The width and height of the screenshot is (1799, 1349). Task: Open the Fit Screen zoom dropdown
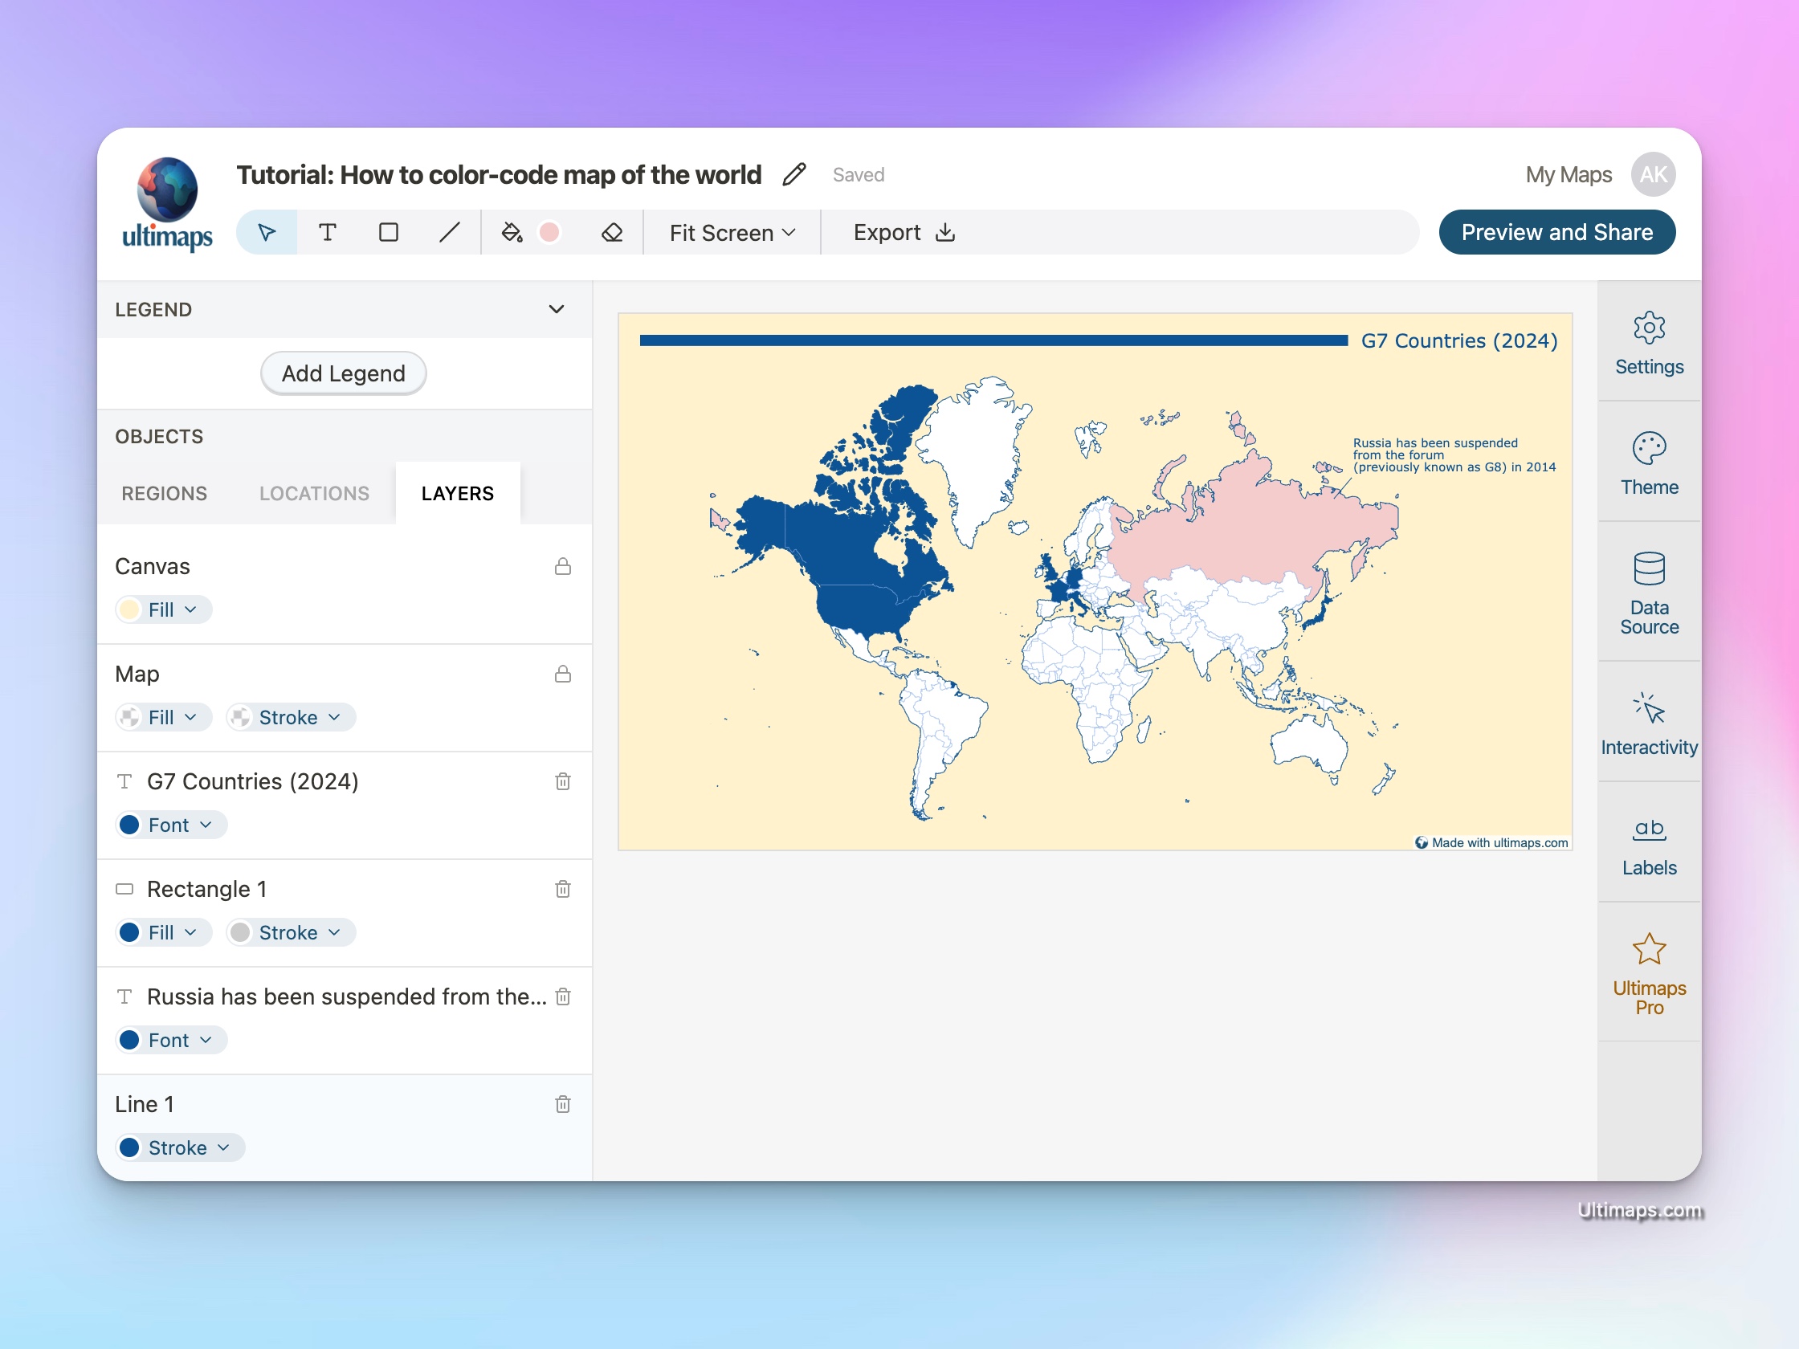coord(730,232)
